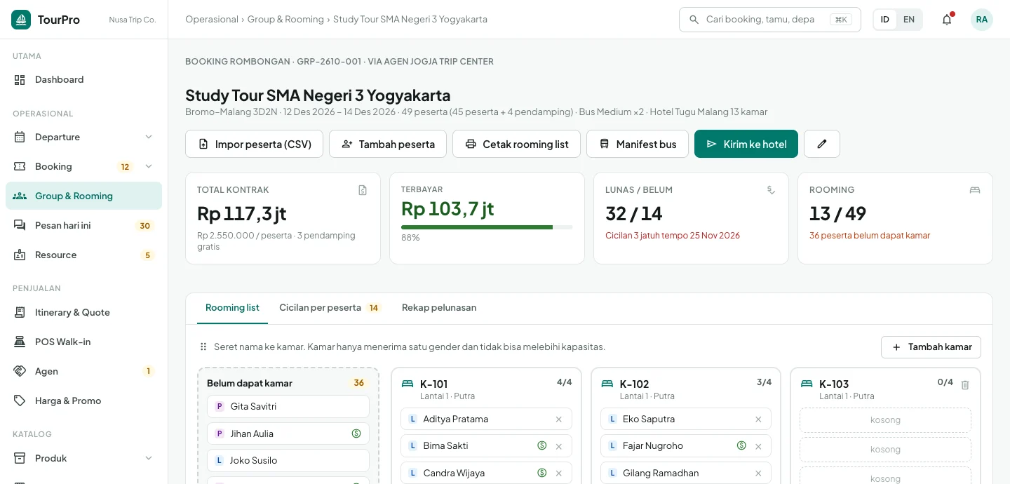The height and width of the screenshot is (484, 1010).
Task: Open RA user avatar menu
Action: pos(982,20)
